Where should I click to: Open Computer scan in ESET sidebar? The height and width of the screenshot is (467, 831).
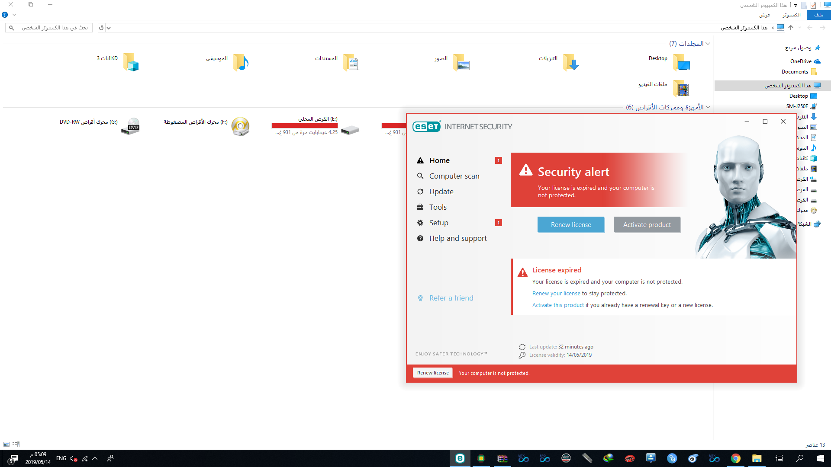pyautogui.click(x=454, y=176)
